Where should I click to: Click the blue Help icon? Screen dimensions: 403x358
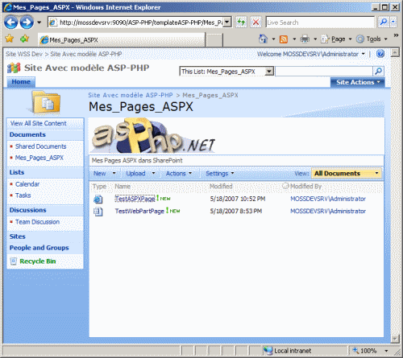tap(380, 54)
